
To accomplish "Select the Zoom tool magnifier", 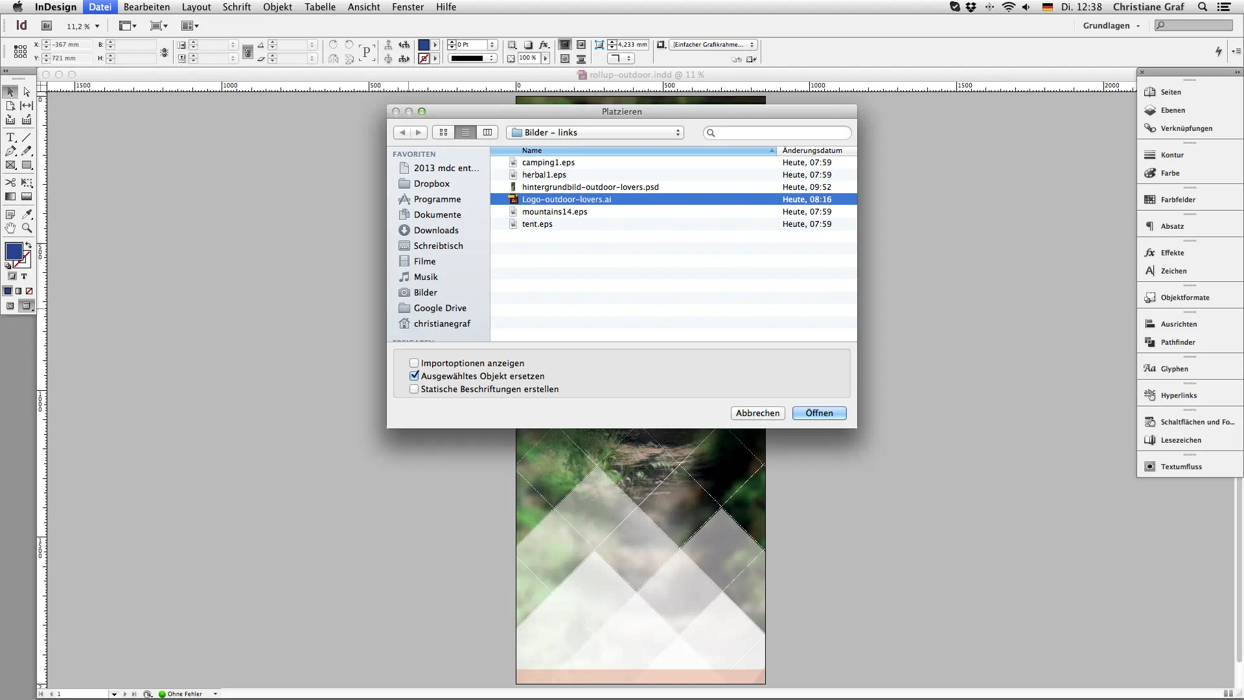I will pyautogui.click(x=27, y=228).
